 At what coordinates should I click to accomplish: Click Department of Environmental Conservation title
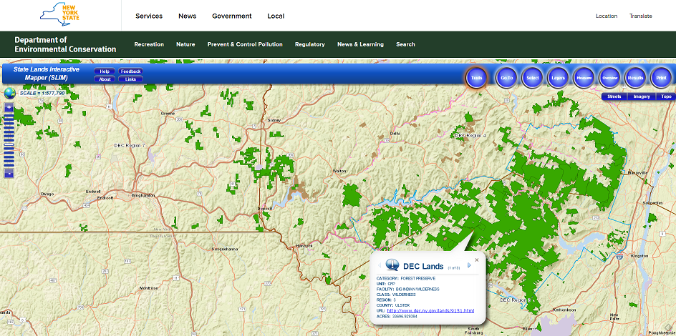coord(65,44)
